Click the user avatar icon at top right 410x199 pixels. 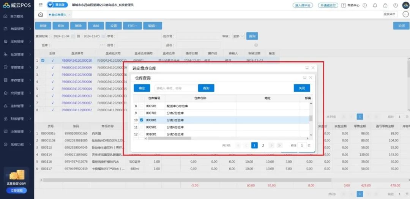click(x=405, y=5)
